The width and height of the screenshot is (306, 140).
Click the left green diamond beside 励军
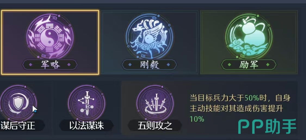coord(230,65)
